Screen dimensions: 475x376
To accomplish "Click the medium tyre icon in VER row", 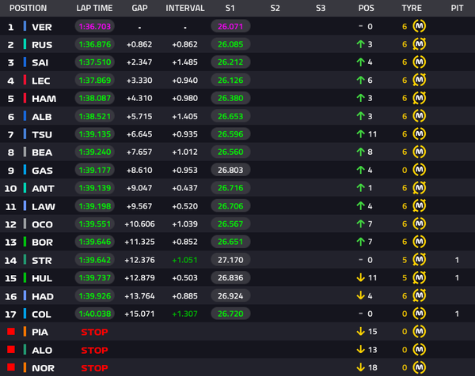I will click(x=420, y=26).
